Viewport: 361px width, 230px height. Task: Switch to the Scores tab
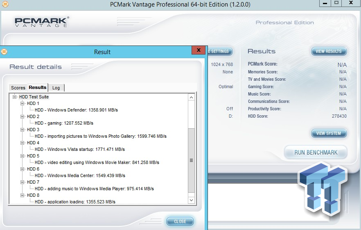click(18, 88)
